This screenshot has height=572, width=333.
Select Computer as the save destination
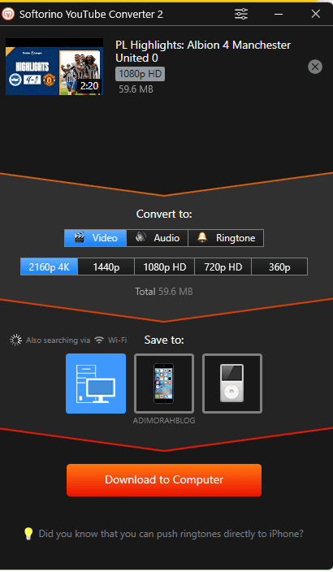point(96,383)
